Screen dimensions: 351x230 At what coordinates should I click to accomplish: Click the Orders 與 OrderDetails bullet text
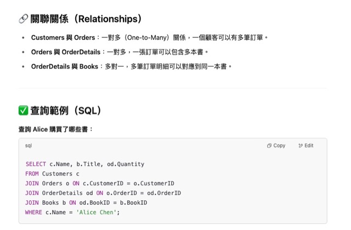(x=120, y=52)
